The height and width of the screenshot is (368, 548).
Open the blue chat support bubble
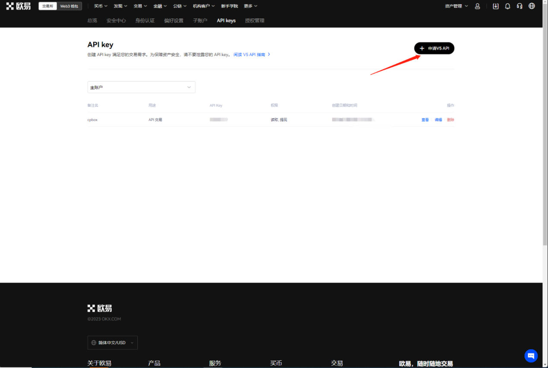pos(531,355)
